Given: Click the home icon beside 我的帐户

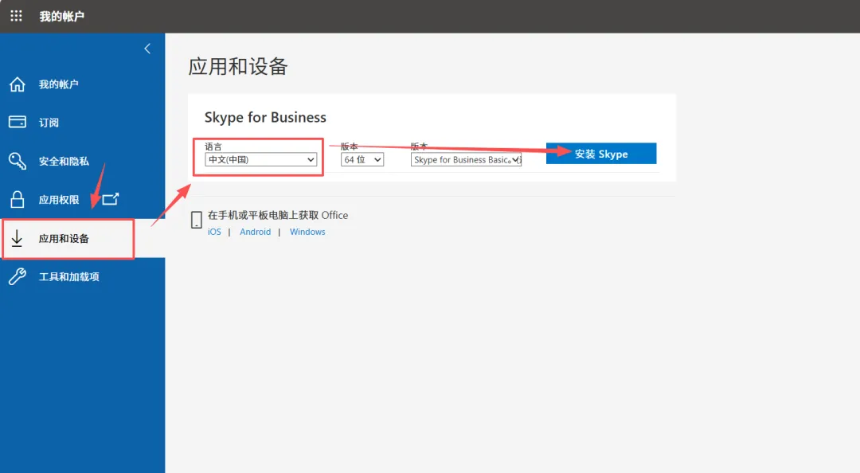Looking at the screenshot, I should click(17, 84).
